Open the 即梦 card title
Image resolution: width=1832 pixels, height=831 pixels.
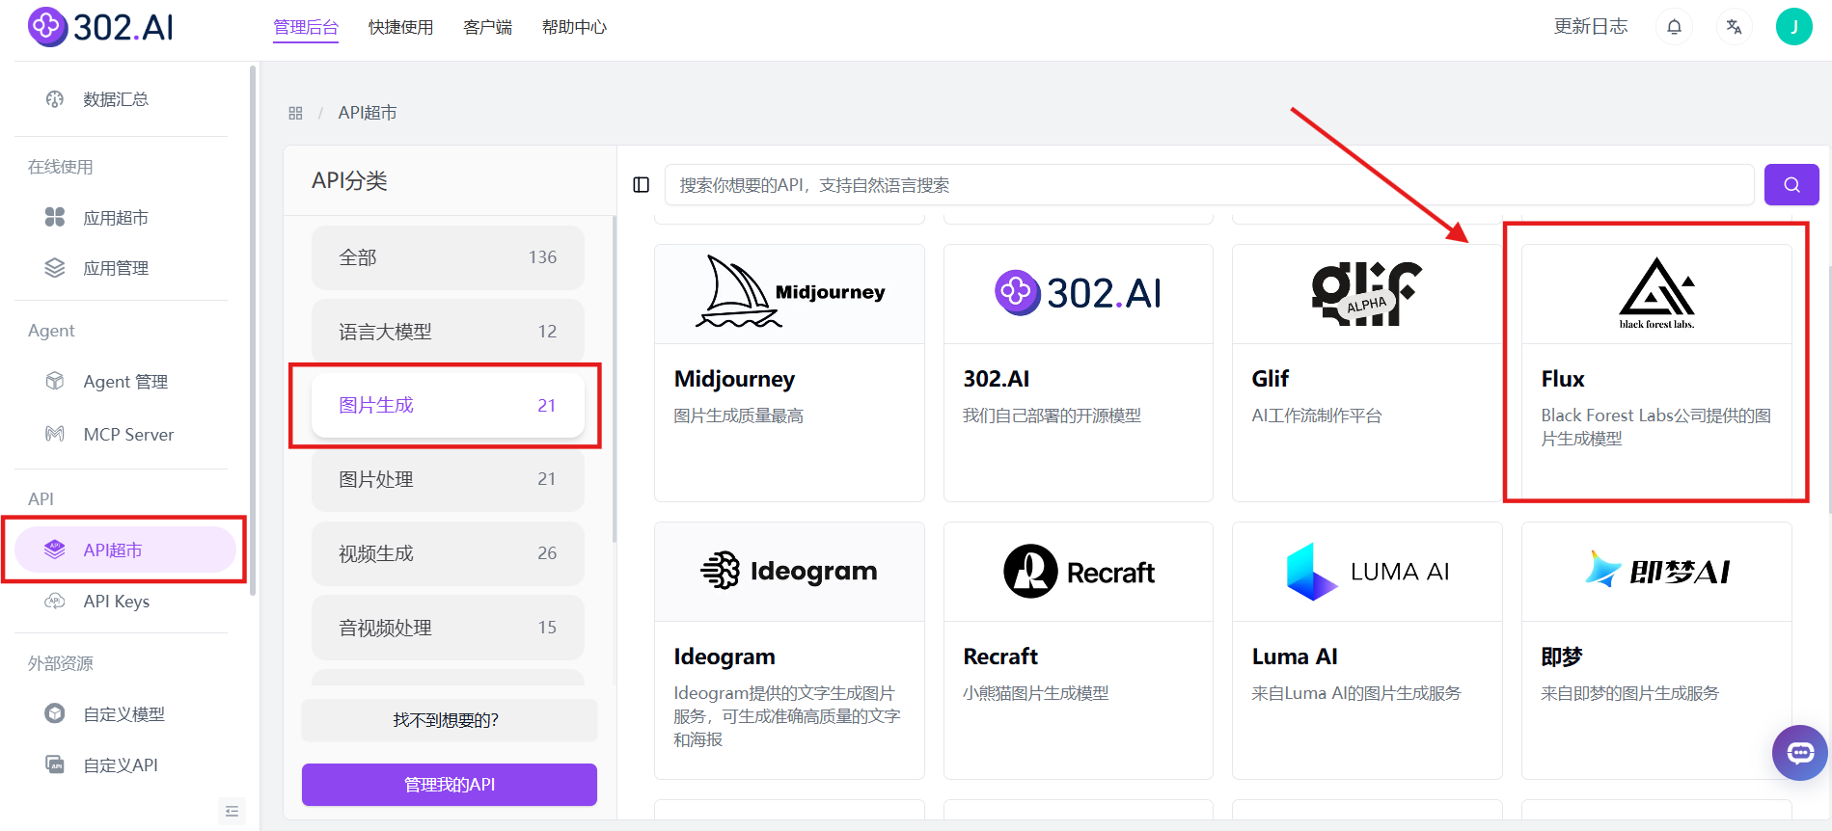[1562, 657]
